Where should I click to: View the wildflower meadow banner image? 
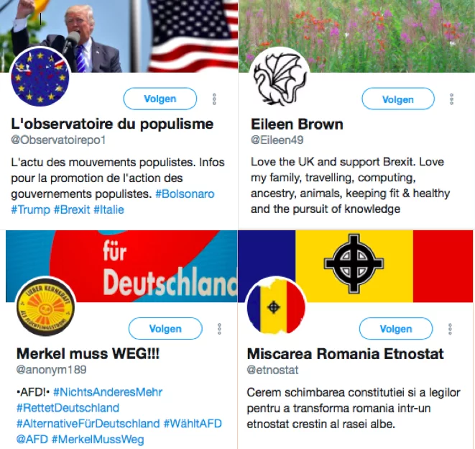click(356, 36)
